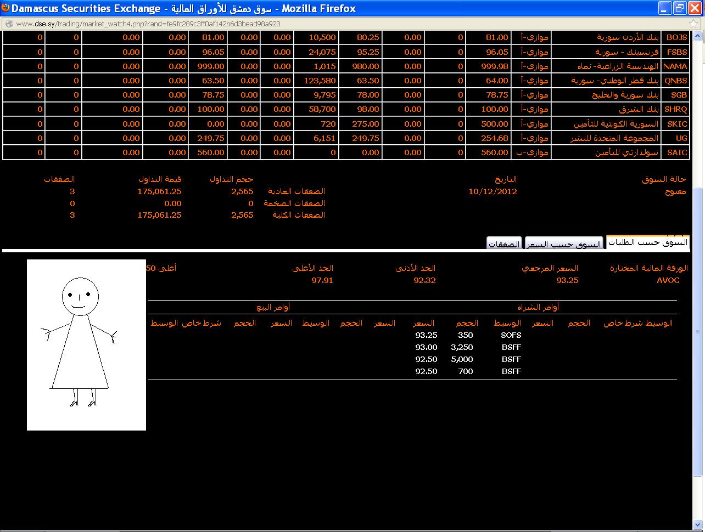Viewport: 705px width, 532px height.
Task: Click company name المجموعة المتحدة للنشر
Action: point(614,138)
